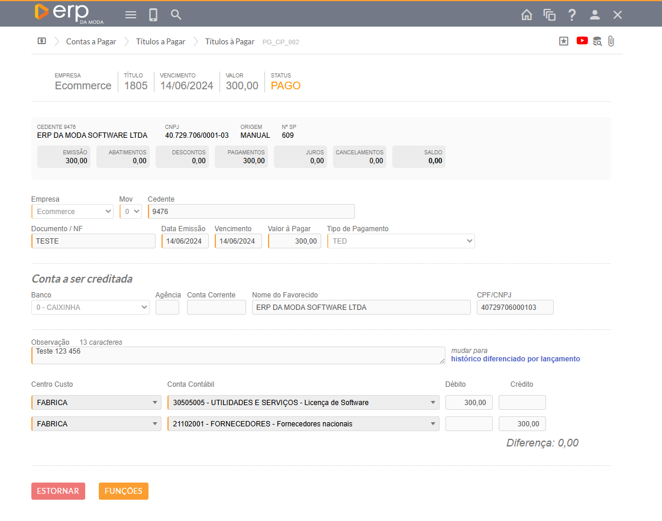This screenshot has height=521, width=662.
Task: Open the YouTube video tutorial icon
Action: [582, 41]
